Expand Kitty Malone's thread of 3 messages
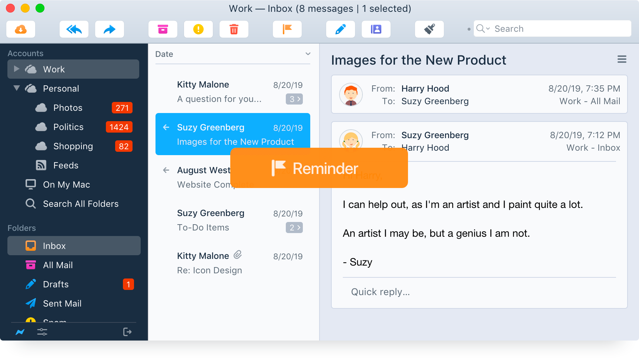The image size is (639, 359). pyautogui.click(x=294, y=99)
